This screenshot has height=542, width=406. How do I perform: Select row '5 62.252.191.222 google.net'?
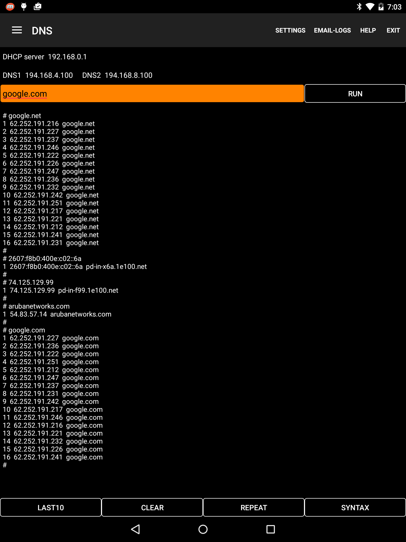click(x=49, y=155)
